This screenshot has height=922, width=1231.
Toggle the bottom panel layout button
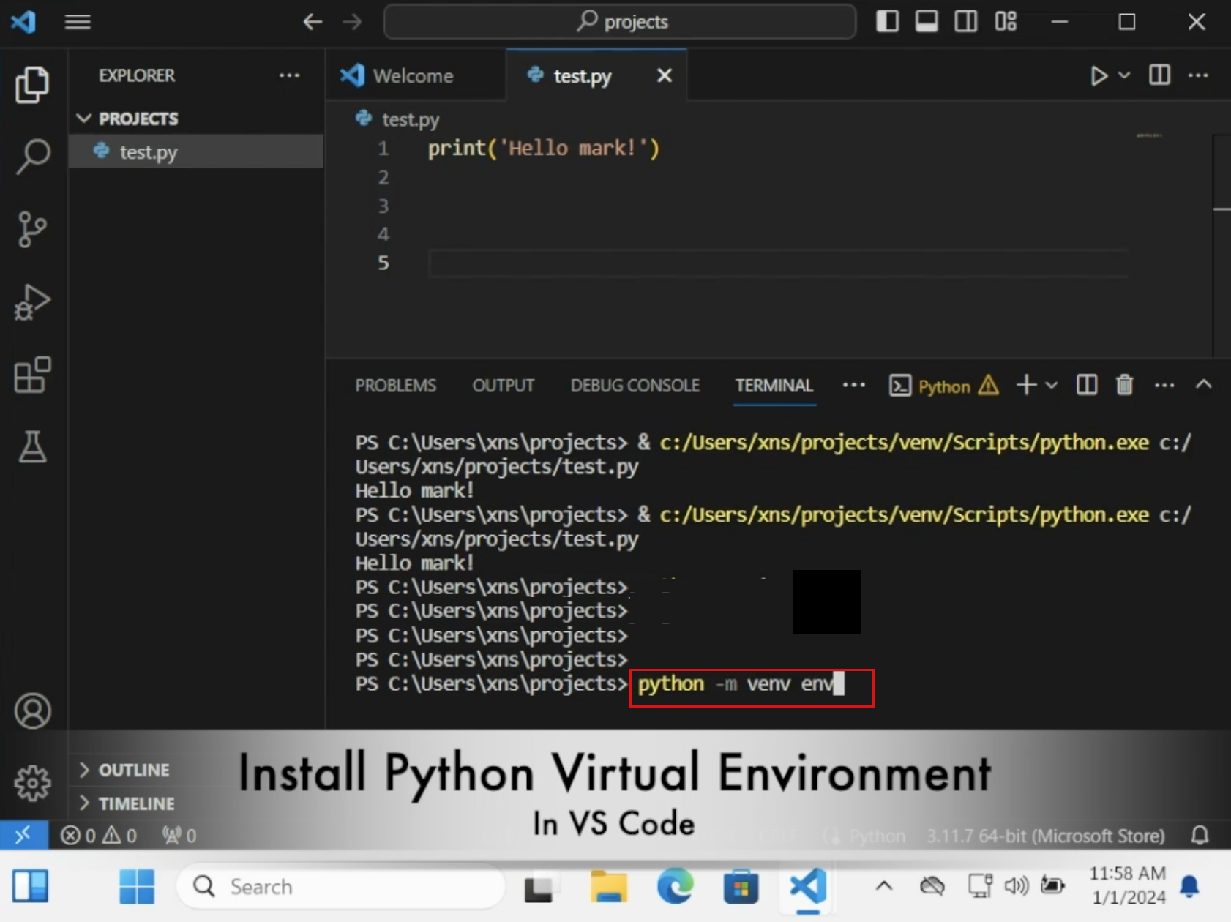coord(927,21)
